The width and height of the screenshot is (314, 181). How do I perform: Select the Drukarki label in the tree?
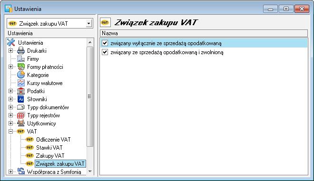(37, 51)
